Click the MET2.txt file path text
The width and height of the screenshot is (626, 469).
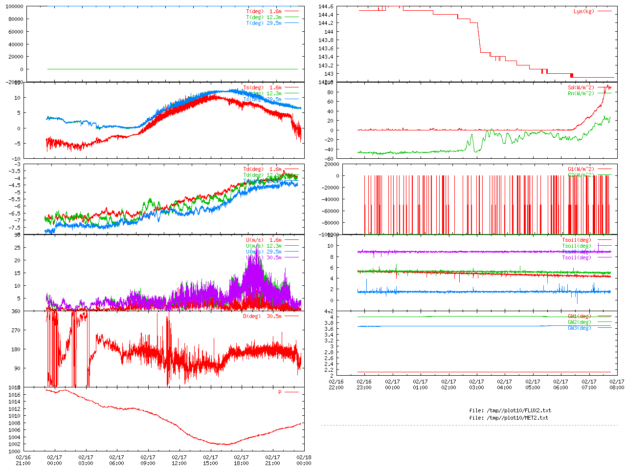pos(509,418)
